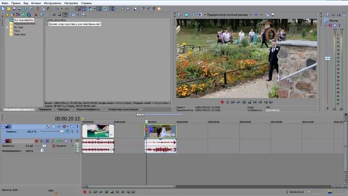
Task: Select the wedding video clip on timeline
Action: 161,131
